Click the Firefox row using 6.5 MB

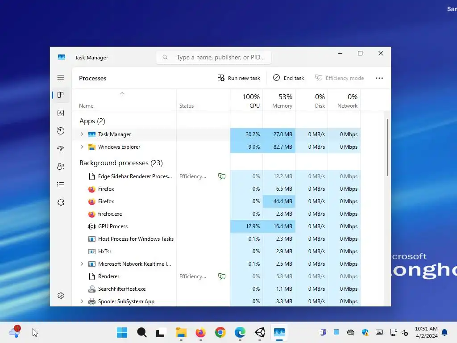[x=216, y=189]
